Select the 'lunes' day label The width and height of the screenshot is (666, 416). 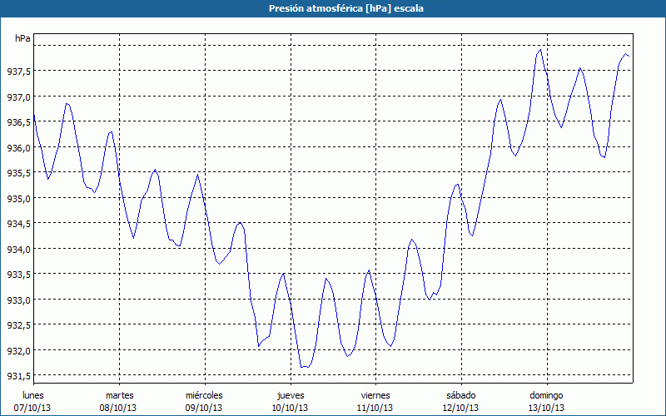pyautogui.click(x=33, y=394)
